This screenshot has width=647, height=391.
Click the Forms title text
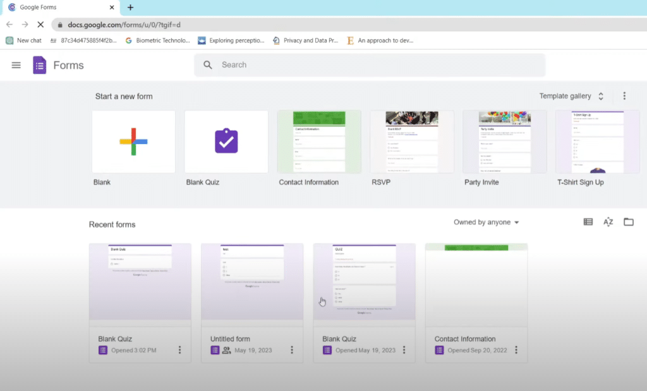pos(68,65)
